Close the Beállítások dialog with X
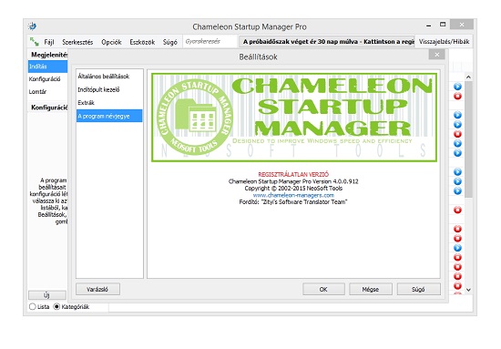 (x=436, y=55)
